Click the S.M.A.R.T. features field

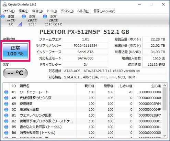coord(114,77)
